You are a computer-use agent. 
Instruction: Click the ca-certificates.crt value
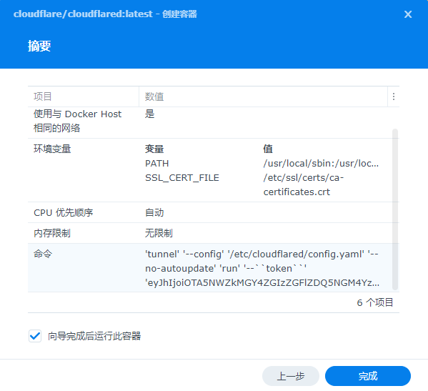(304, 185)
